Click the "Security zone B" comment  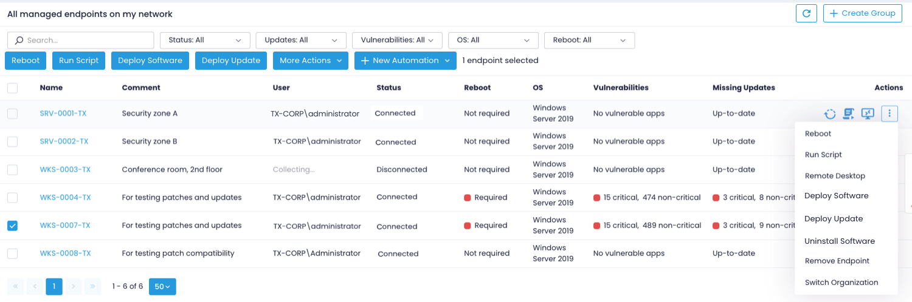[150, 141]
